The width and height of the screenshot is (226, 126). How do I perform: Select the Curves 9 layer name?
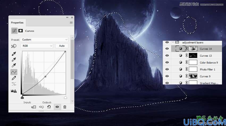[x=205, y=76]
